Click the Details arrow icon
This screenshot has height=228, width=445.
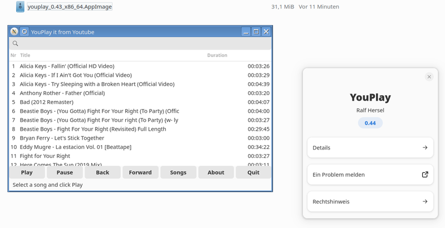[425, 147]
